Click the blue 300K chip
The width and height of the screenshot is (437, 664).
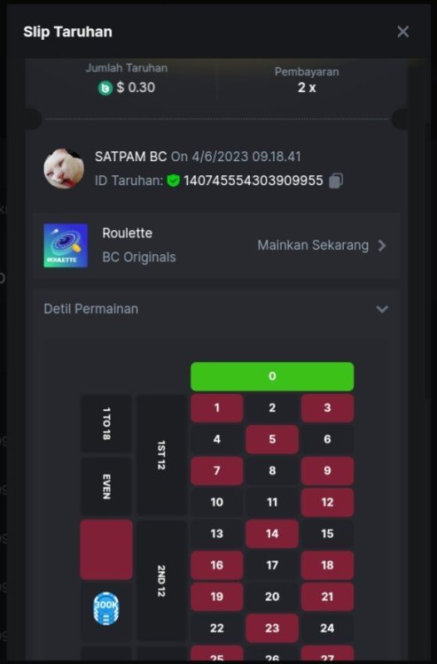(106, 608)
